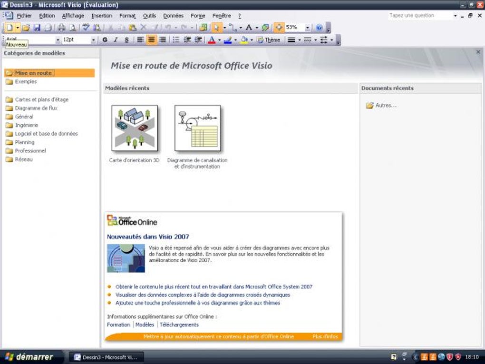Toggle underline S formatting

coord(126,39)
